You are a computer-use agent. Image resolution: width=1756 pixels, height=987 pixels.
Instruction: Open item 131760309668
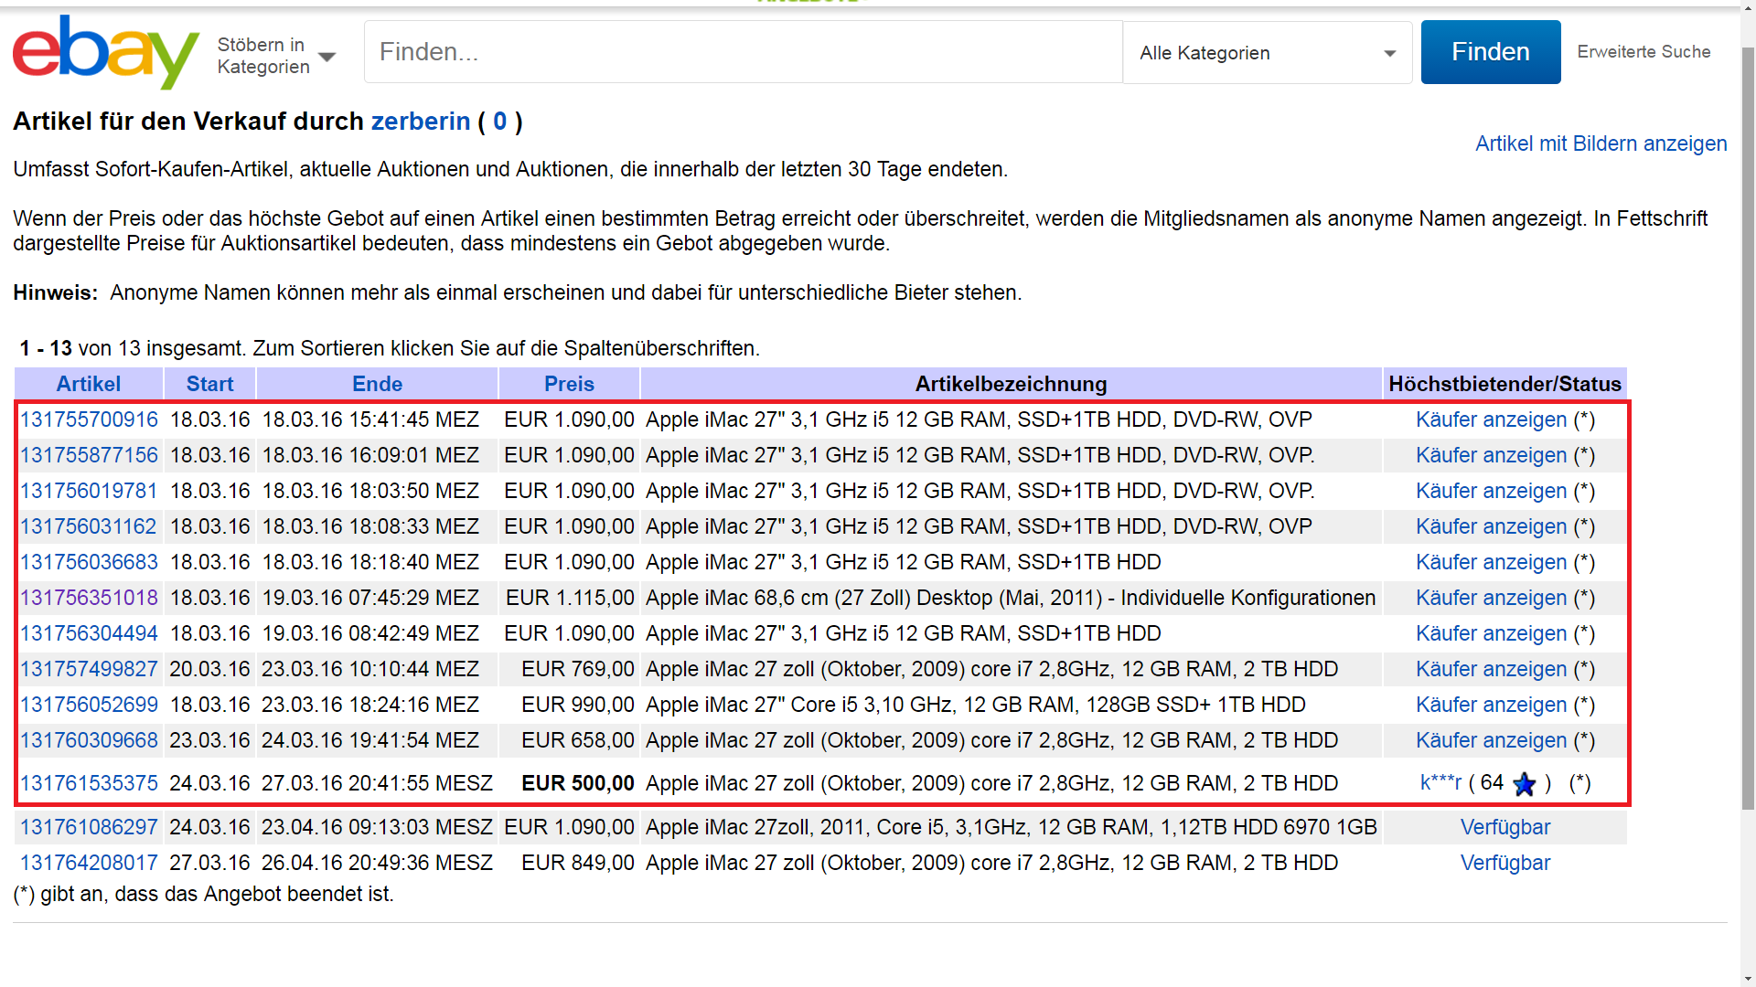click(89, 740)
